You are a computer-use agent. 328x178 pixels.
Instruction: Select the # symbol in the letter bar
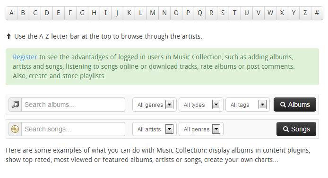point(317,13)
